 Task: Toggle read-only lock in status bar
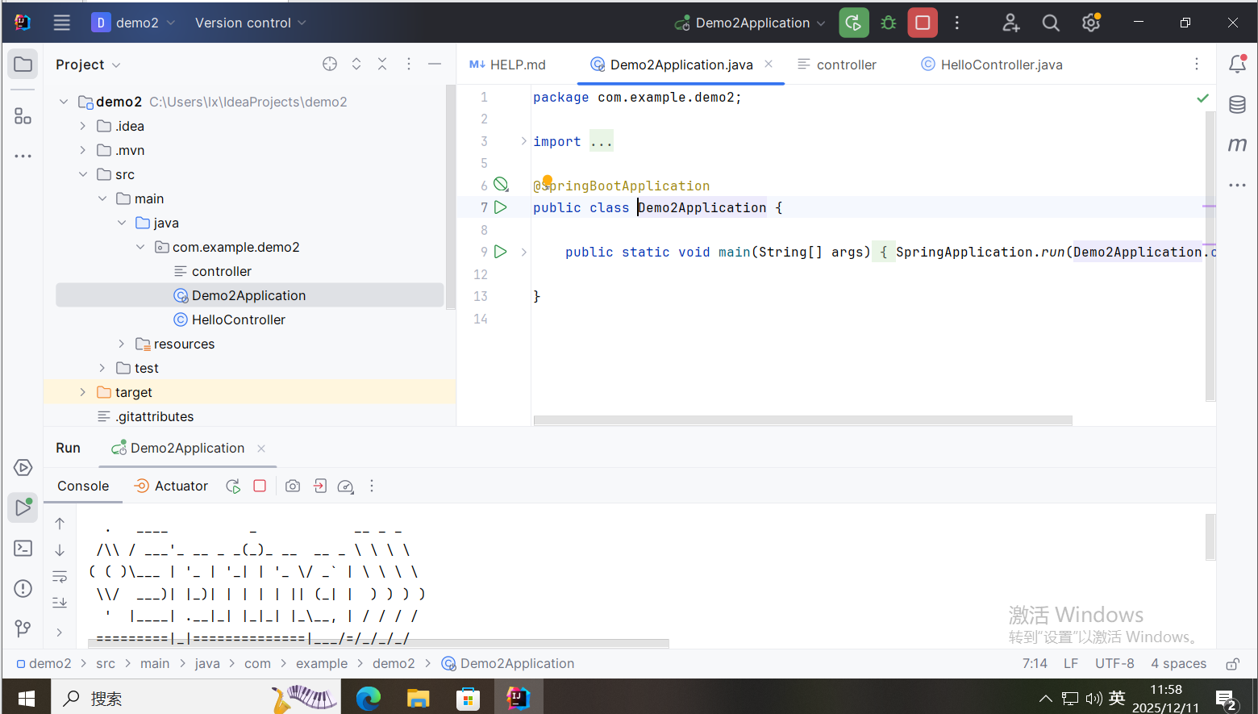point(1232,664)
